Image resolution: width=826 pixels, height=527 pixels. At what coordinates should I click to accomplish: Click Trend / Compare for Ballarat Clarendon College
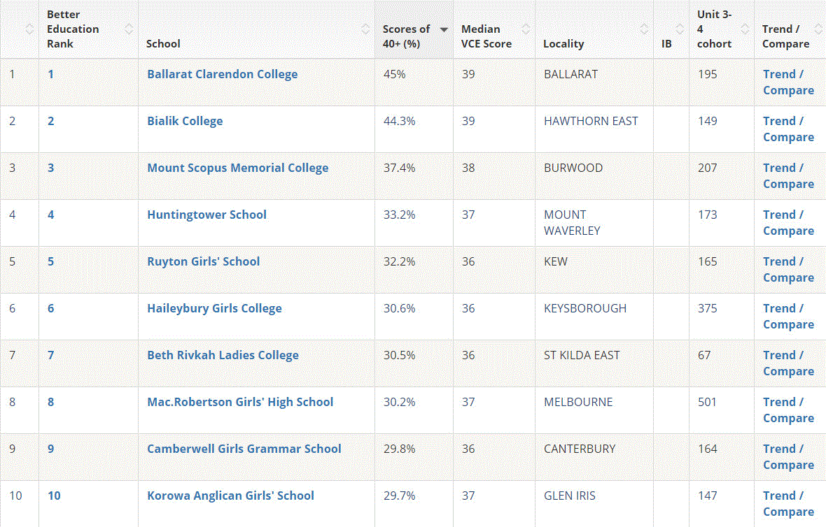(788, 82)
